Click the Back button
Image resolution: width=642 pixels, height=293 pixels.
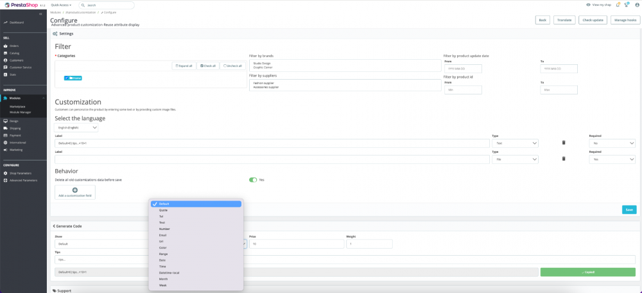coord(542,20)
